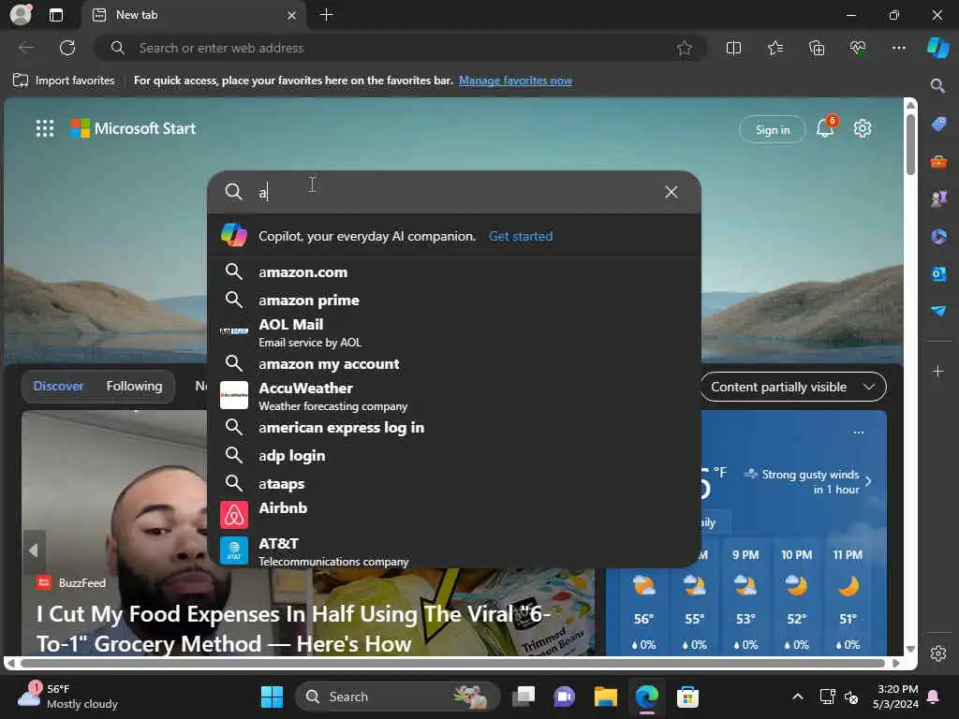Select amazon prime suggestion
The height and width of the screenshot is (719, 959).
click(454, 301)
